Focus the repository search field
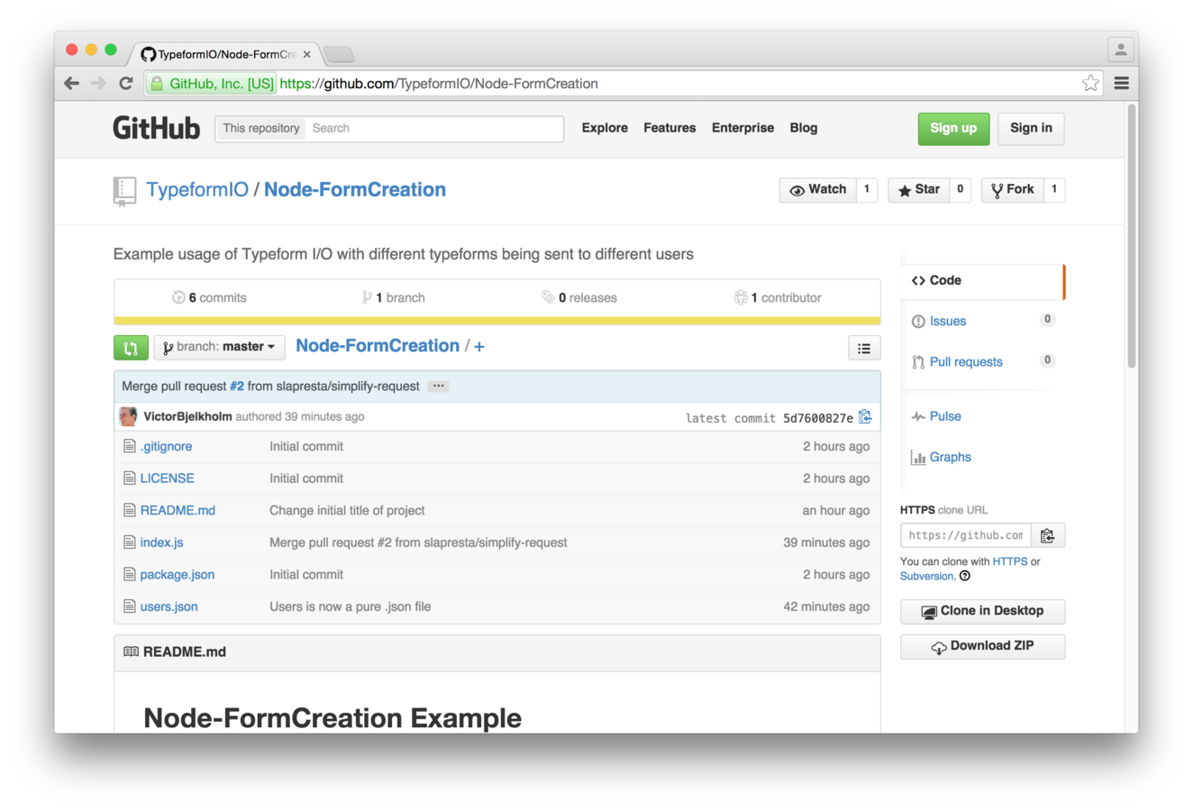This screenshot has height=811, width=1193. click(x=434, y=128)
